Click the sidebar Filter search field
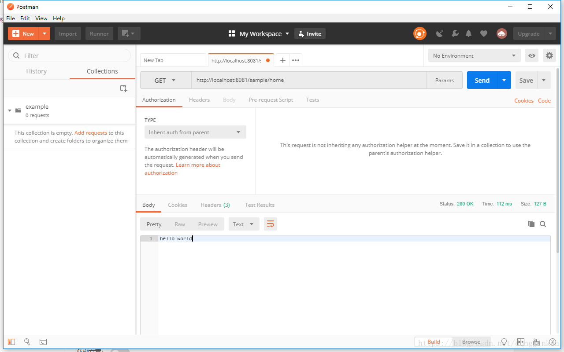This screenshot has height=352, width=564. (x=70, y=55)
